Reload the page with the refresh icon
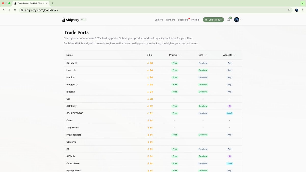The height and width of the screenshot is (172, 306). click(x=15, y=10)
